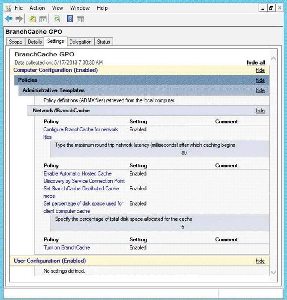Viewport: 287px width, 300px height.
Task: Open 'Set BranchCache Distributed Cache mode' policy link
Action: [81, 189]
